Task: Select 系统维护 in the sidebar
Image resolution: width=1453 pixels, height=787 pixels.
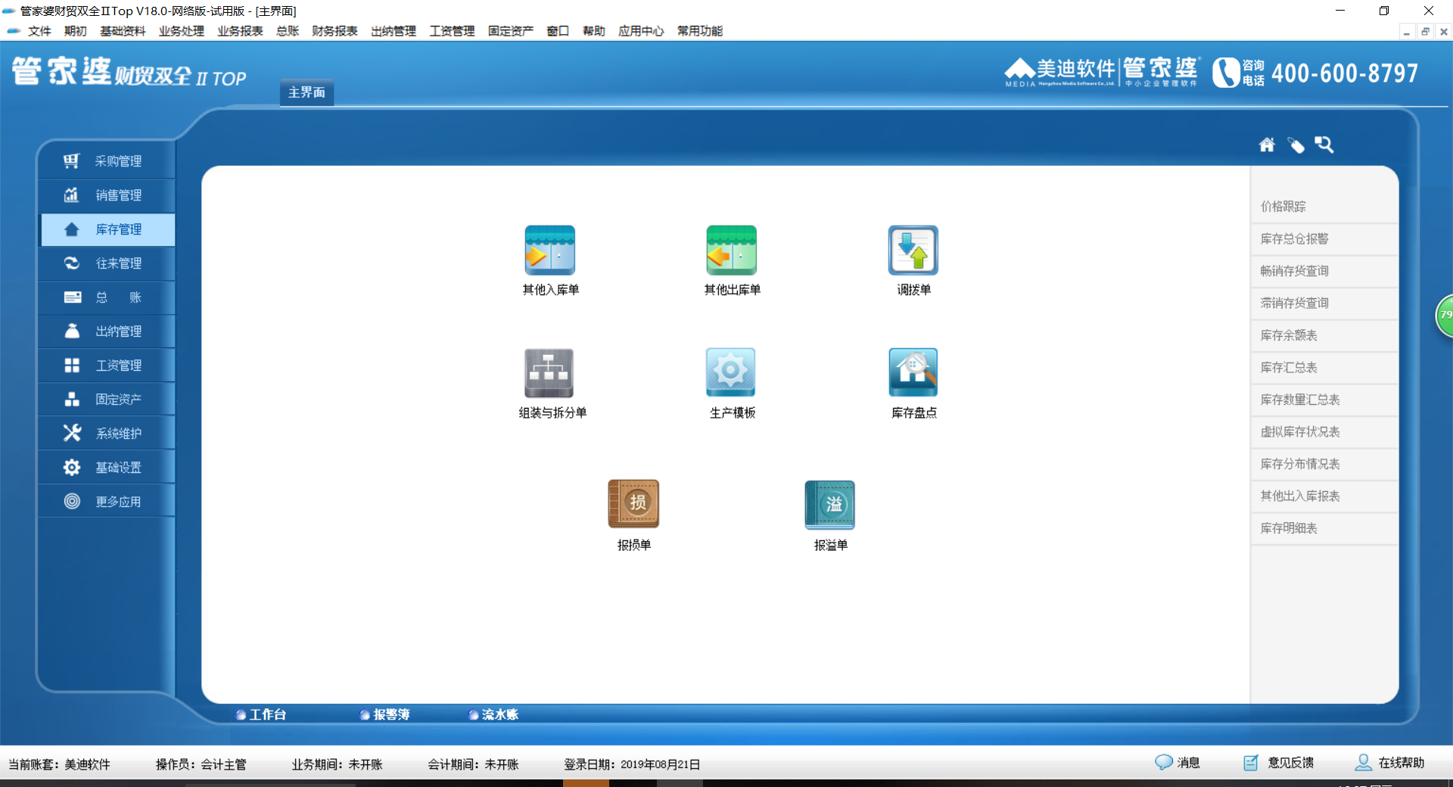Action: [107, 434]
